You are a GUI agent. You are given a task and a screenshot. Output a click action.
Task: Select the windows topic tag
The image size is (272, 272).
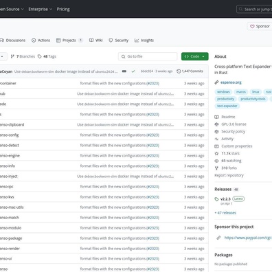pyautogui.click(x=223, y=92)
